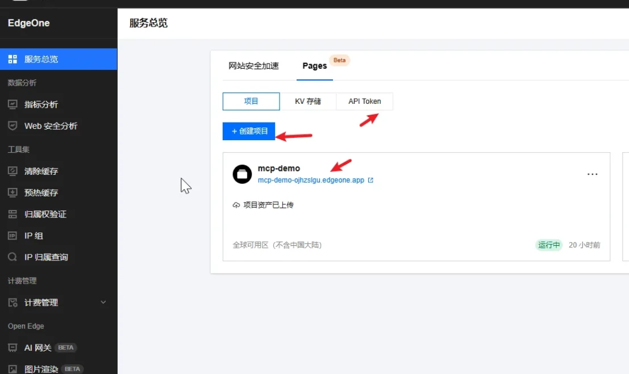Click the mcp-demo project avatar icon
This screenshot has width=629, height=374.
pos(242,174)
